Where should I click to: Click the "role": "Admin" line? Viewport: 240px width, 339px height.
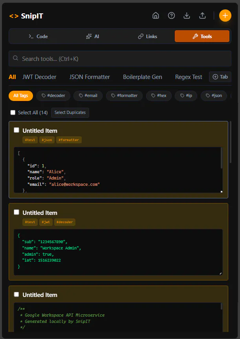coord(46,178)
